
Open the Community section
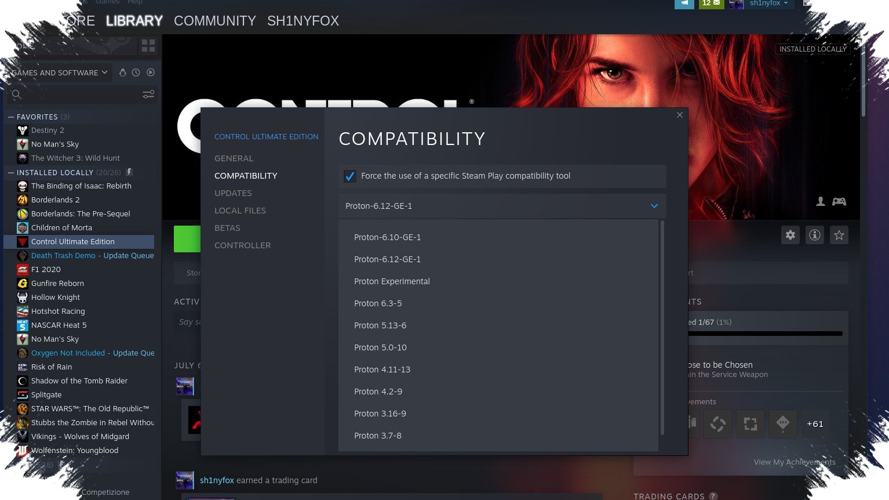pos(215,21)
